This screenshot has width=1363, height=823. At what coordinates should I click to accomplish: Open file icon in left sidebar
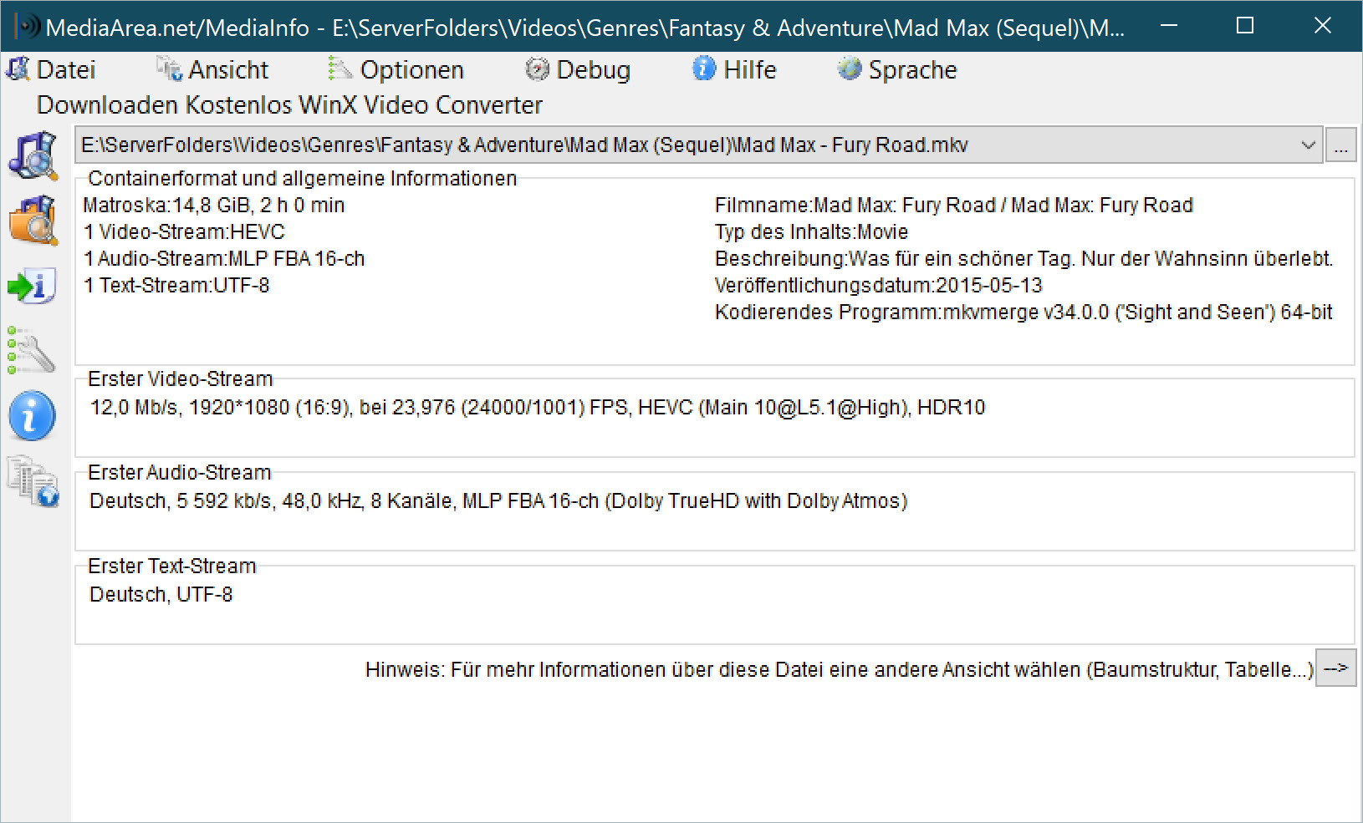click(33, 155)
